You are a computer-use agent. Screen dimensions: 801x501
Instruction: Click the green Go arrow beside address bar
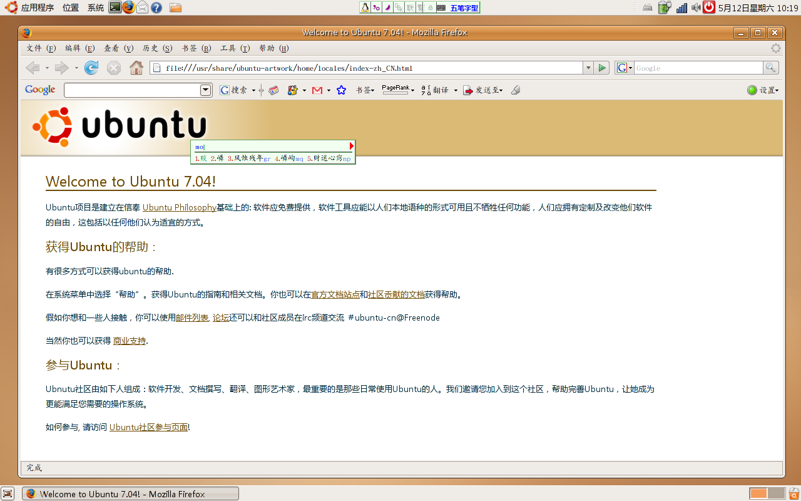pyautogui.click(x=602, y=68)
